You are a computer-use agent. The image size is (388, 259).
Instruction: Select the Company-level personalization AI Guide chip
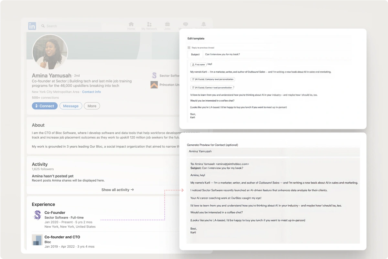pyautogui.click(x=213, y=79)
